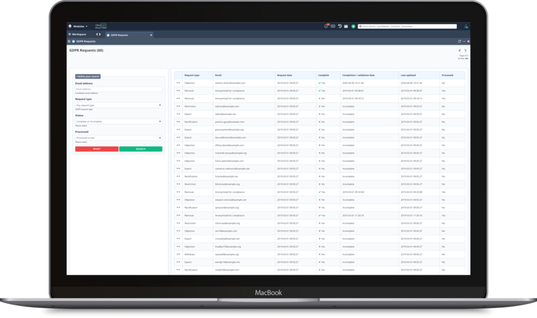Open row actions for jackson.gary@example.com
Image resolution: width=537 pixels, height=318 pixels.
pos(178,121)
